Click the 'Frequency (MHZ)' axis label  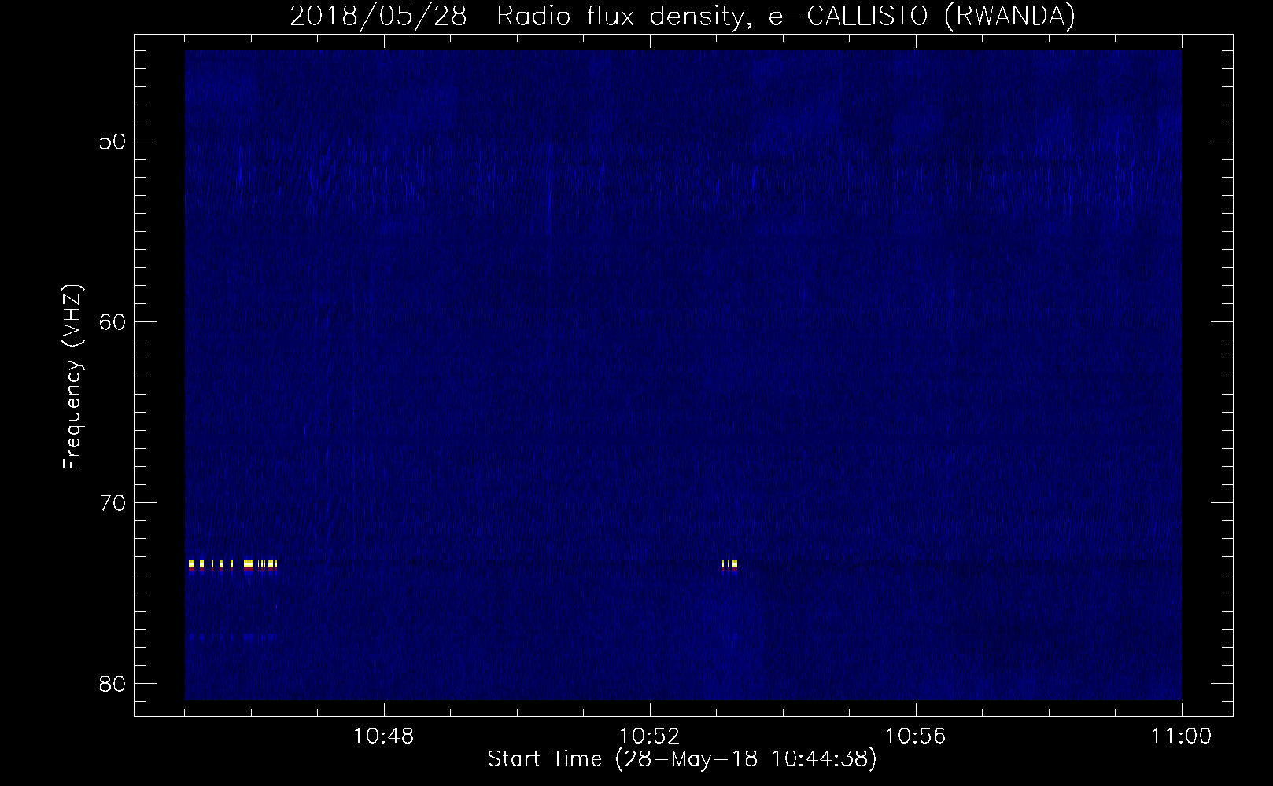tap(72, 376)
